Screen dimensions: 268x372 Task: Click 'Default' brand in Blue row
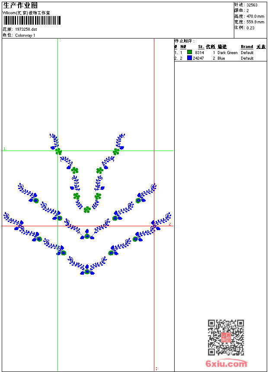[247, 58]
